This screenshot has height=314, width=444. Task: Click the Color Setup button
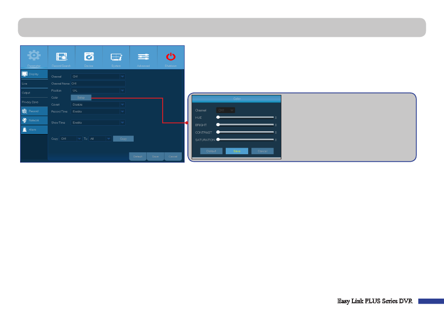point(81,97)
